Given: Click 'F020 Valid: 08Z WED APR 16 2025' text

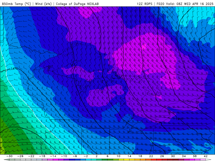Looking at the screenshot, I should click(185, 4).
